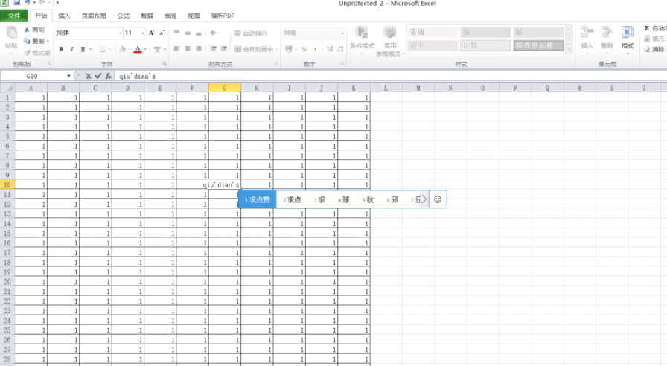Viewport: 667px width, 366px height.
Task: Apply the 好 (Good) cell style swatch
Action: pyautogui.click(x=542, y=32)
